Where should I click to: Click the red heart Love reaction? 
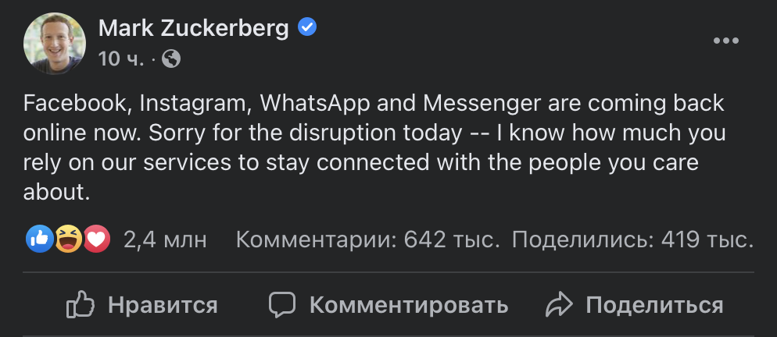point(96,239)
